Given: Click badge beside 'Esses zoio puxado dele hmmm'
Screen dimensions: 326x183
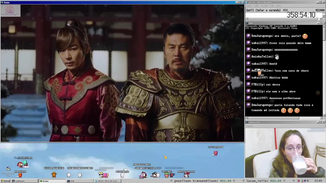Looking at the screenshot, I should (x=248, y=43).
